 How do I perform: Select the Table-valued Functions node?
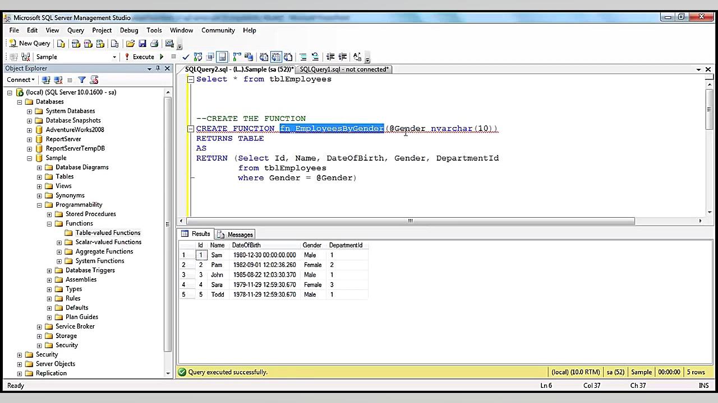click(108, 233)
